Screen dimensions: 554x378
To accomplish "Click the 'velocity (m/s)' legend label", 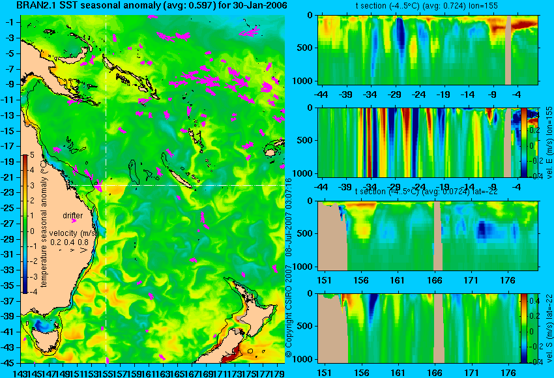I will [x=73, y=233].
